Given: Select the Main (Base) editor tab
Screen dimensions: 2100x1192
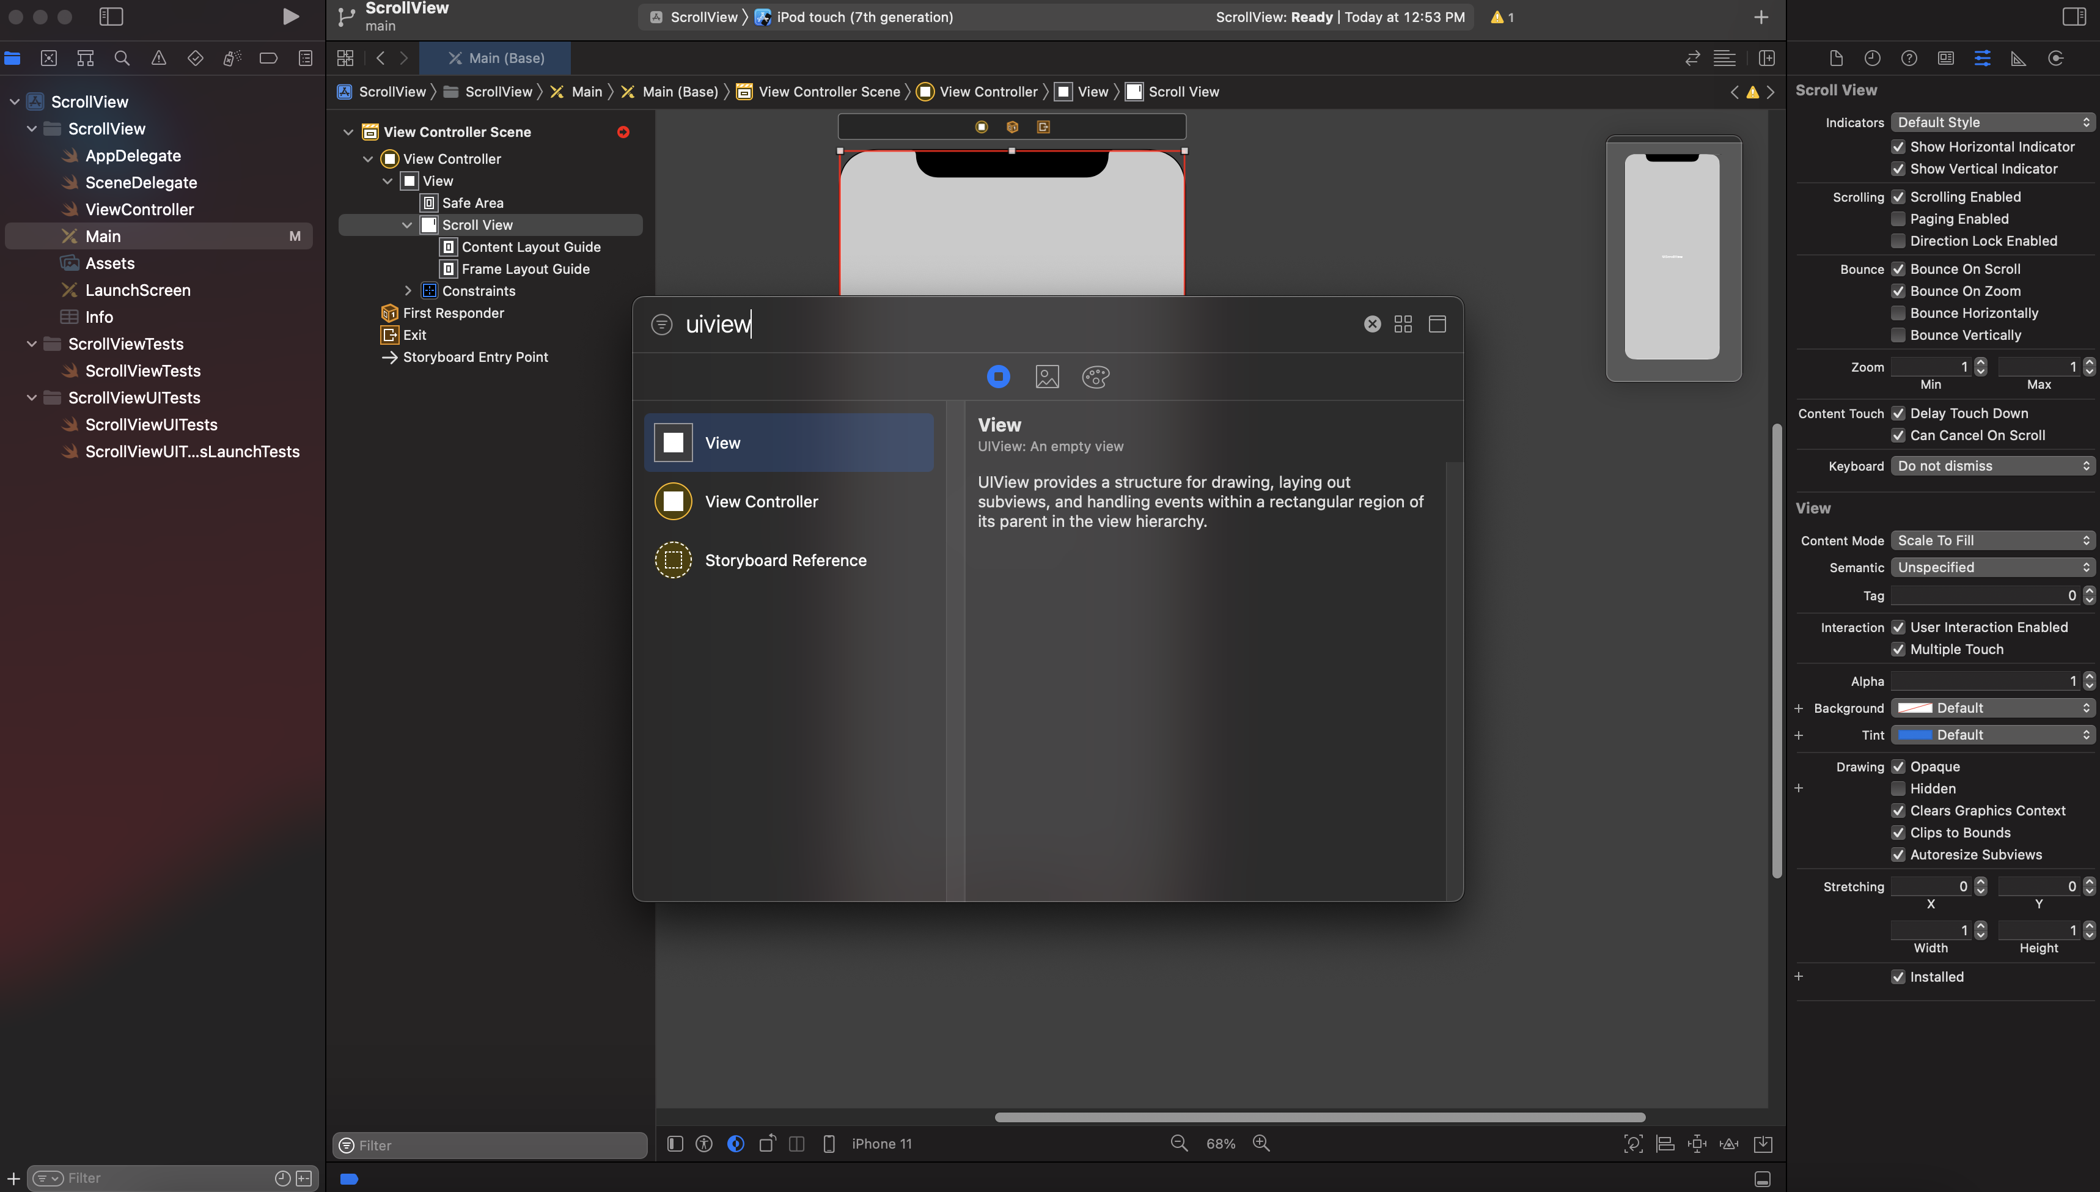Looking at the screenshot, I should [x=495, y=58].
